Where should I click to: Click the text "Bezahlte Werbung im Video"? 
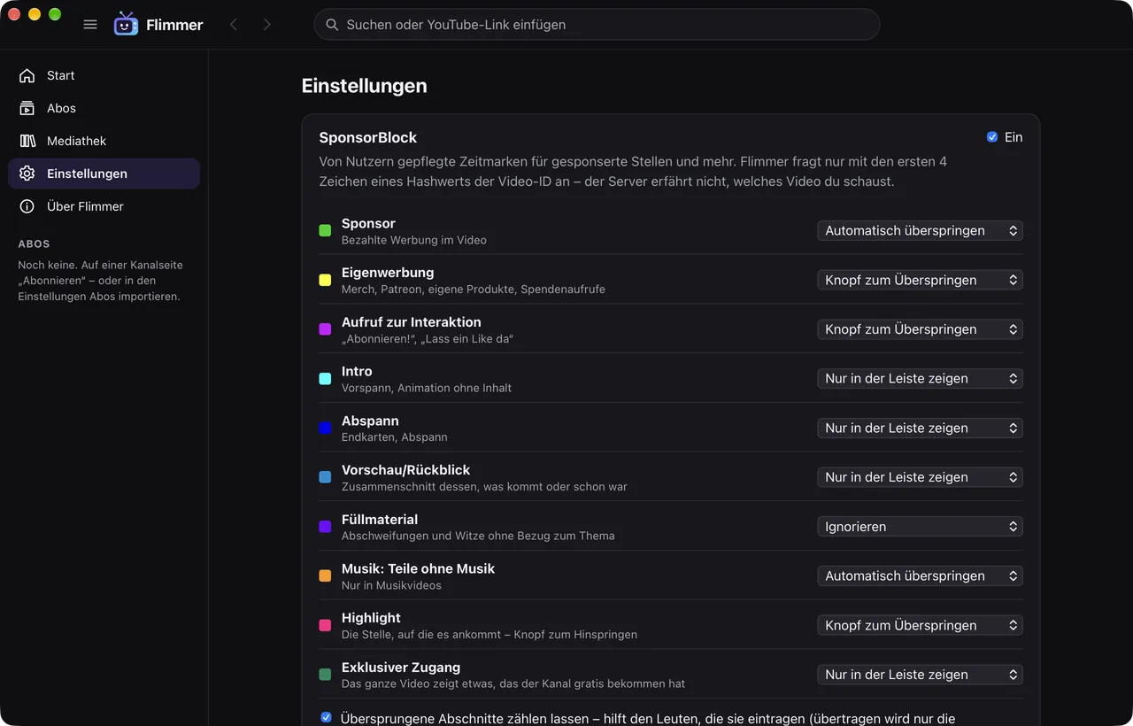(414, 240)
